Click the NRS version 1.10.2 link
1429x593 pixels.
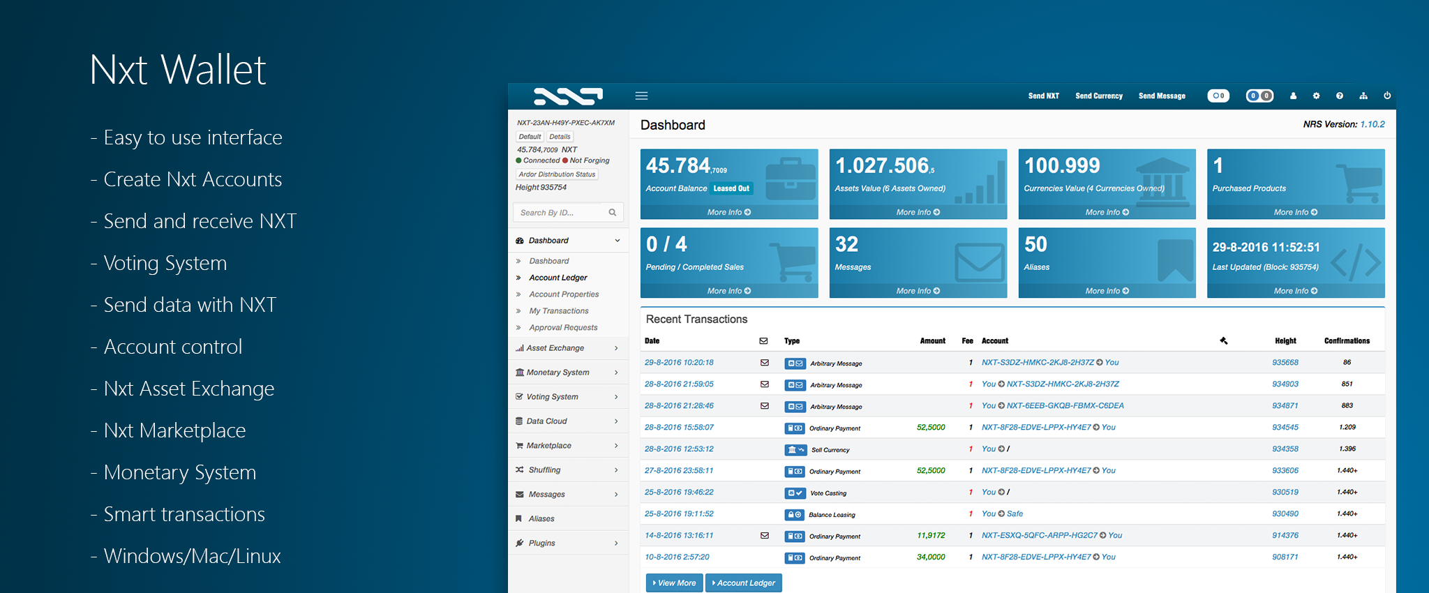pyautogui.click(x=1372, y=124)
